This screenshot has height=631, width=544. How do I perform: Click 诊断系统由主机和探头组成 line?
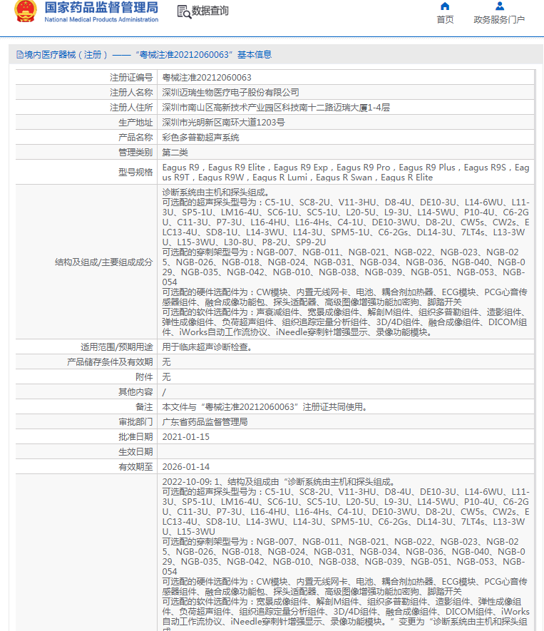(215, 193)
